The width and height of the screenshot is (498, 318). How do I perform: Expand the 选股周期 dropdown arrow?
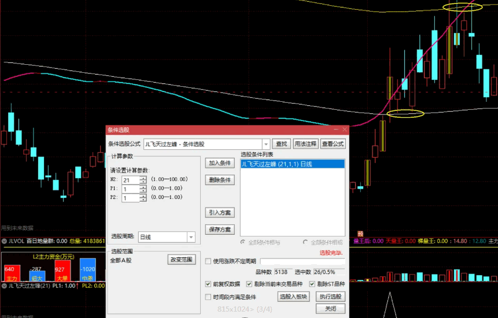pyautogui.click(x=191, y=237)
